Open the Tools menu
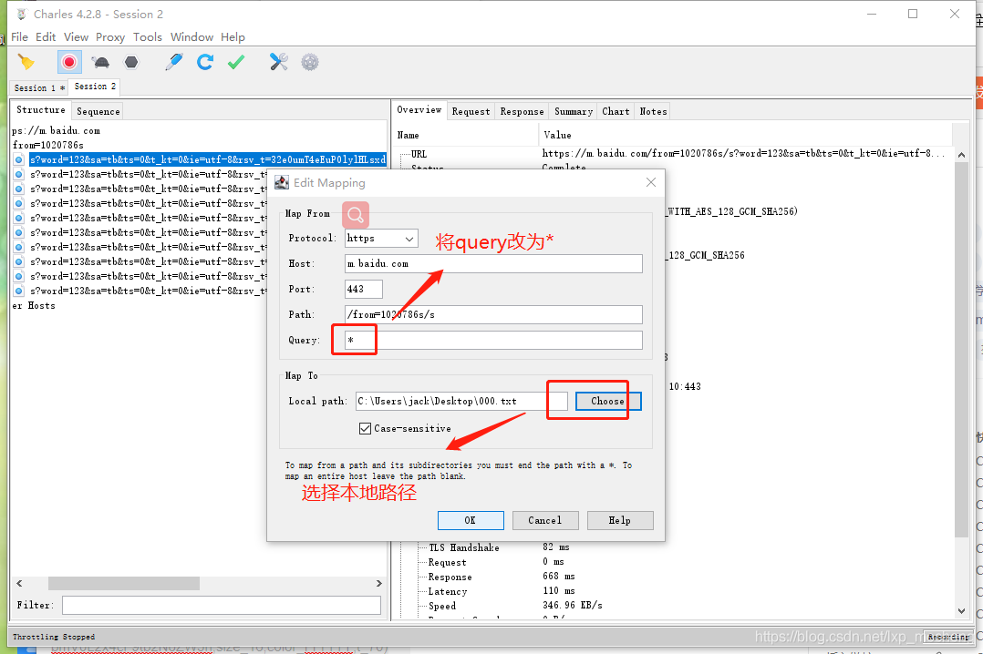The image size is (983, 654). (148, 37)
